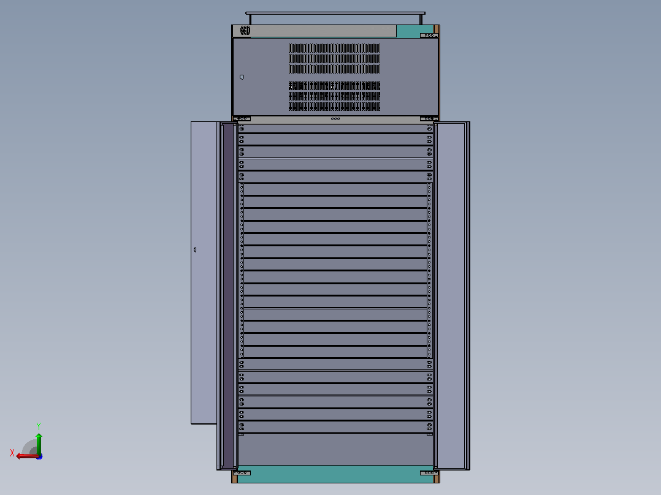661x495 pixels.
Task: Click the round lock hole on the upper panel
Action: 242,77
